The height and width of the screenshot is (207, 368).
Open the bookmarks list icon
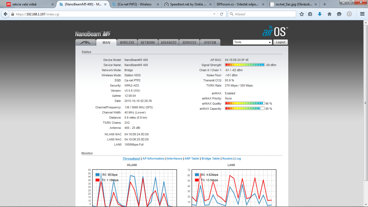(310, 14)
